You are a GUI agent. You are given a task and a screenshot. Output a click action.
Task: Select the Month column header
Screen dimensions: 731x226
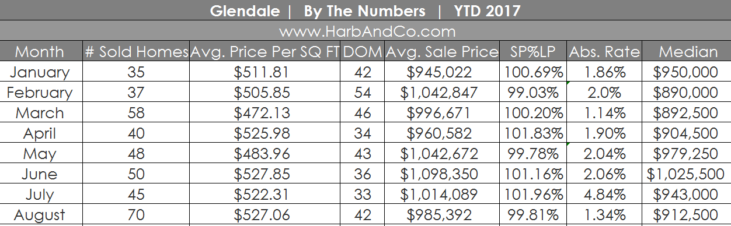click(40, 51)
